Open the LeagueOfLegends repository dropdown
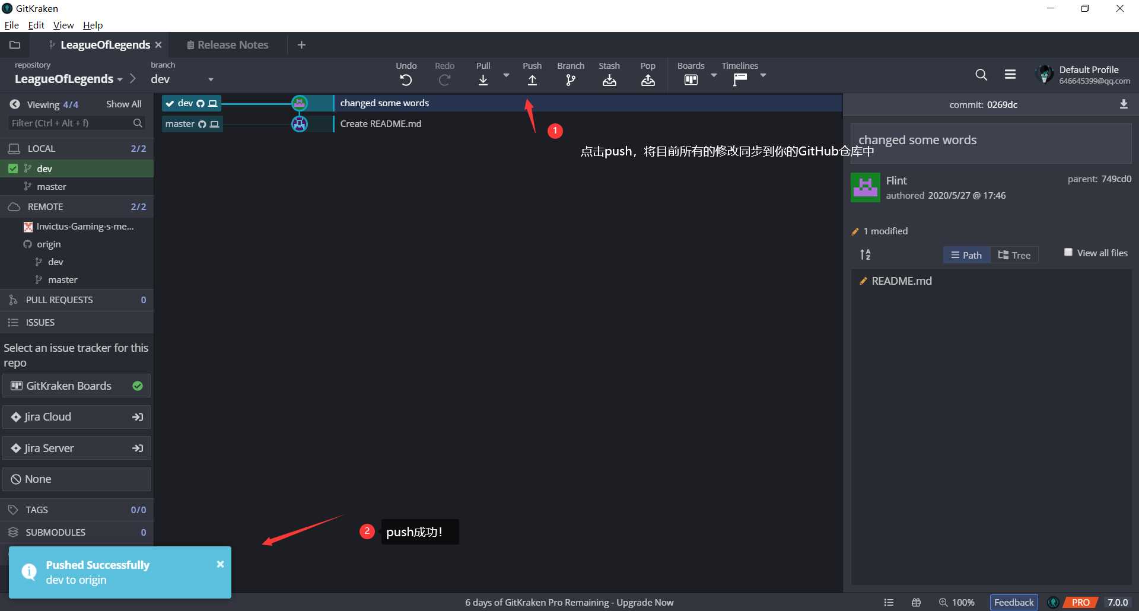Screen dimensions: 1139x611 [x=69, y=79]
